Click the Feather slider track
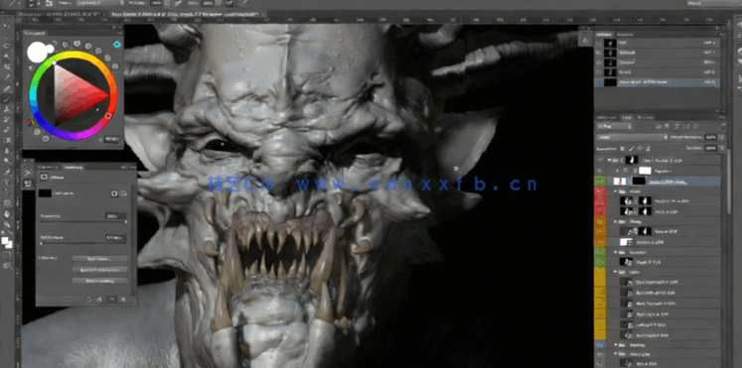 (x=83, y=243)
